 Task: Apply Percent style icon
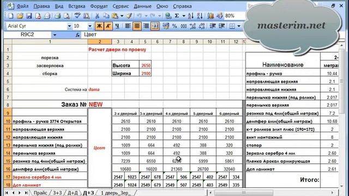point(174,26)
